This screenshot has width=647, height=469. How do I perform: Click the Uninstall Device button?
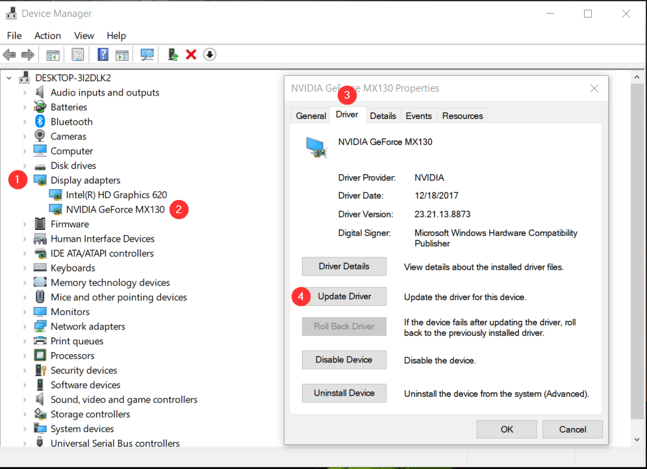[x=344, y=393]
